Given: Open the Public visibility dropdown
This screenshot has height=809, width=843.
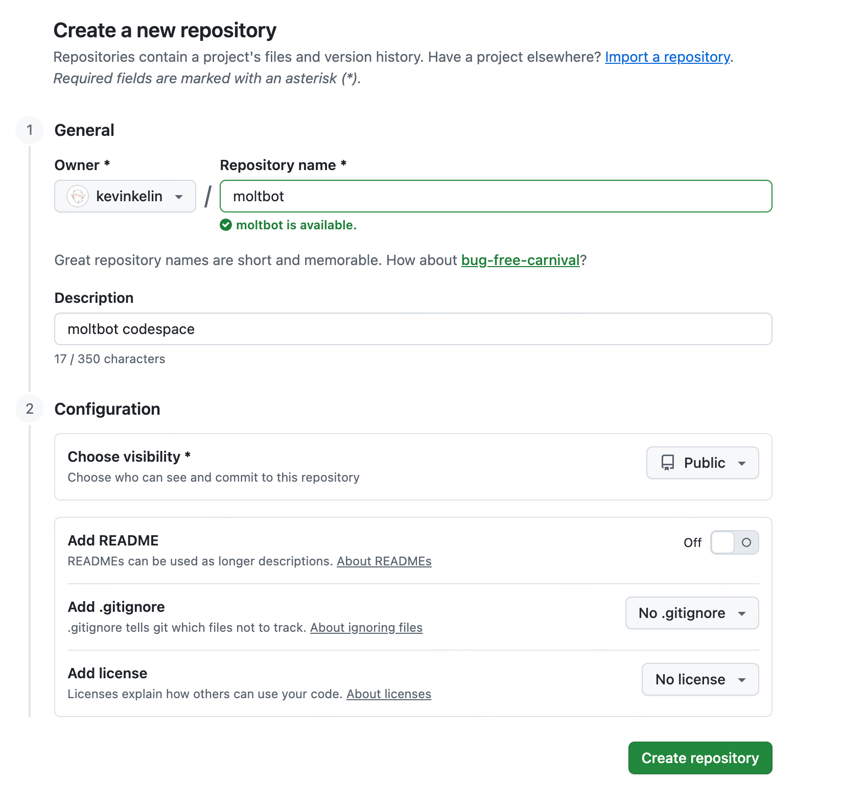Looking at the screenshot, I should click(702, 463).
